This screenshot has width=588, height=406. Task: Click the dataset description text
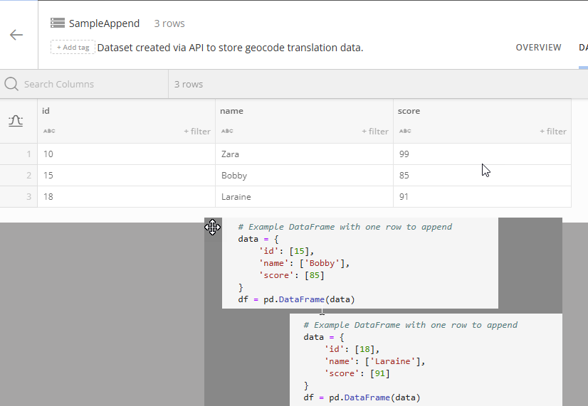coord(230,48)
